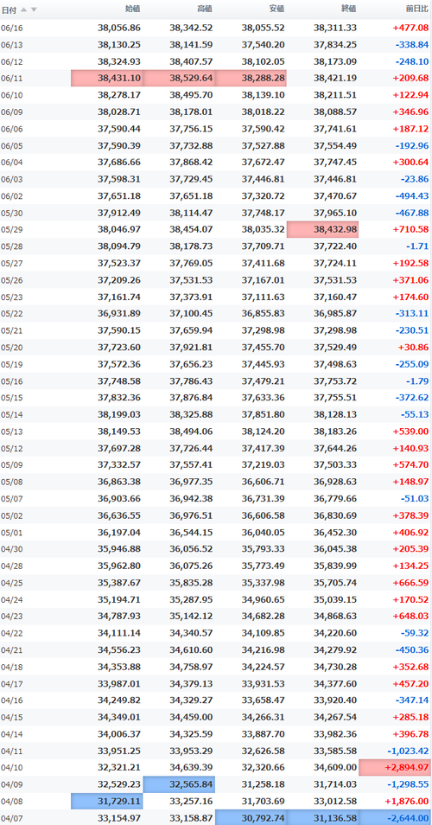Image resolution: width=432 pixels, height=825 pixels.
Task: Click highlighted low value 38,288.28
Action: click(251, 79)
